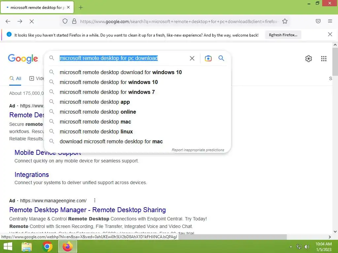Go forward with the Firefox forward arrow
Image resolution: width=338 pixels, height=253 pixels.
click(20, 21)
